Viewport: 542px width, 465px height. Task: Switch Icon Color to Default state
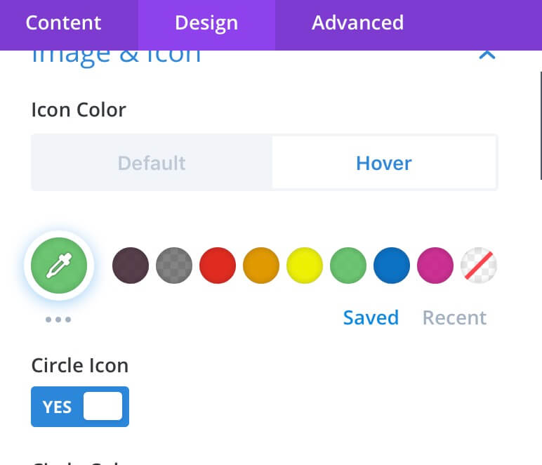point(152,162)
